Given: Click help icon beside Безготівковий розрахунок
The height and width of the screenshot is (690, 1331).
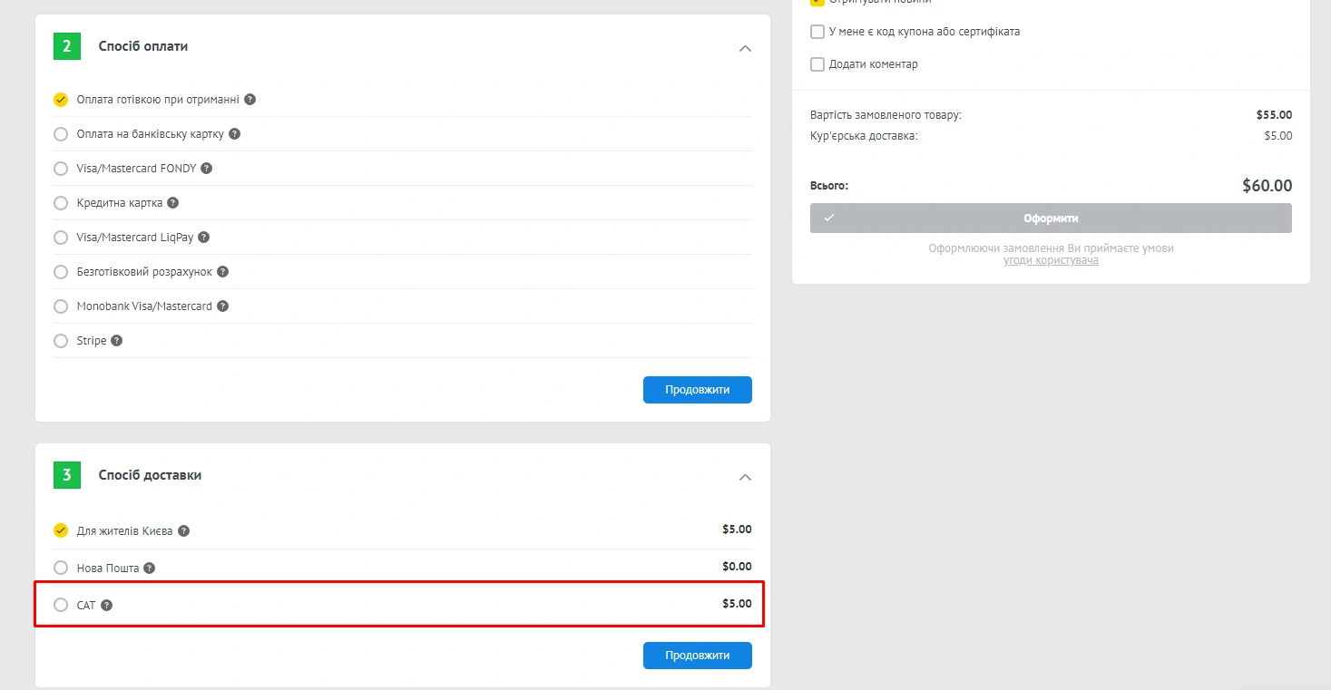Looking at the screenshot, I should click(x=222, y=272).
